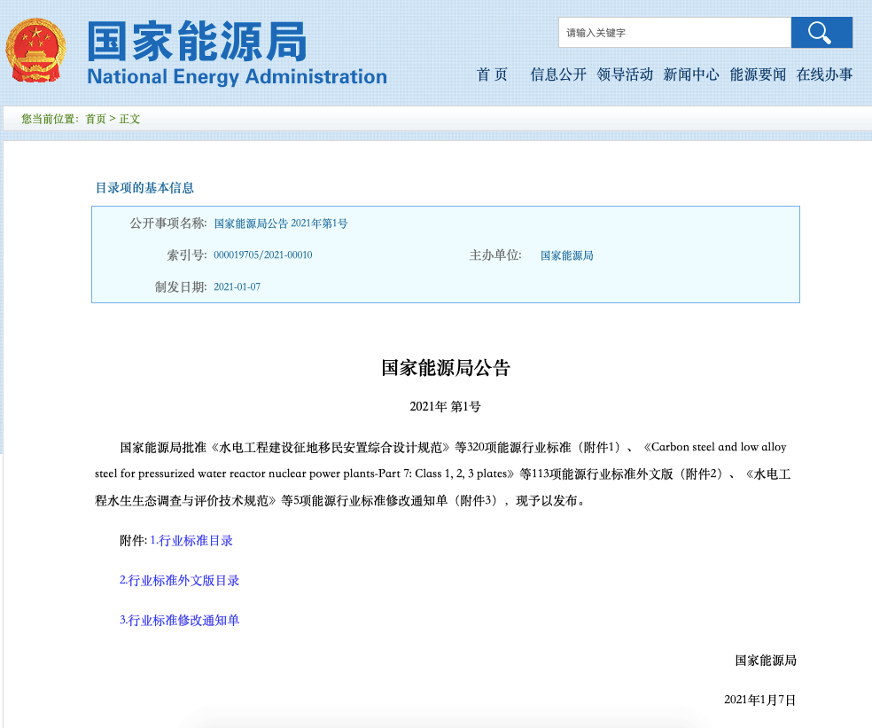The height and width of the screenshot is (728, 872).
Task: Click the 目录项的基本信息 section heading
Action: (144, 188)
